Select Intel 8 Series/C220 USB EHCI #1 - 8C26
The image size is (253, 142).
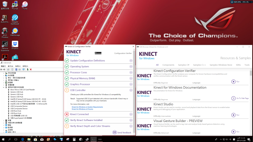[28, 99]
